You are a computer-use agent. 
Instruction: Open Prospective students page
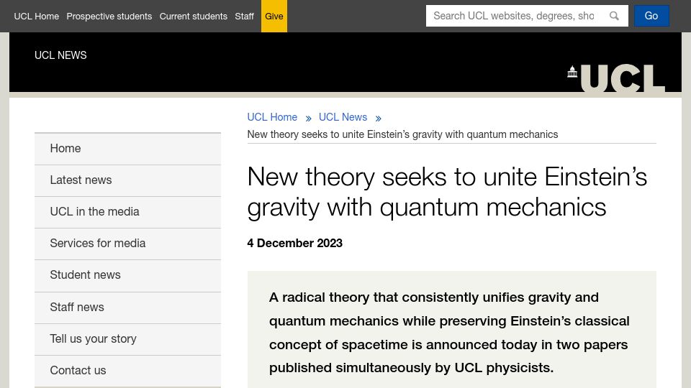109,17
